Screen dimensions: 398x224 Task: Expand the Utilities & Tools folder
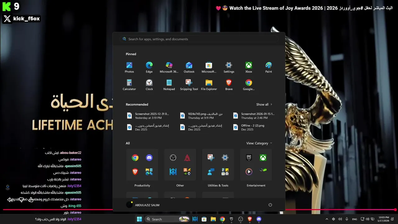point(218,165)
